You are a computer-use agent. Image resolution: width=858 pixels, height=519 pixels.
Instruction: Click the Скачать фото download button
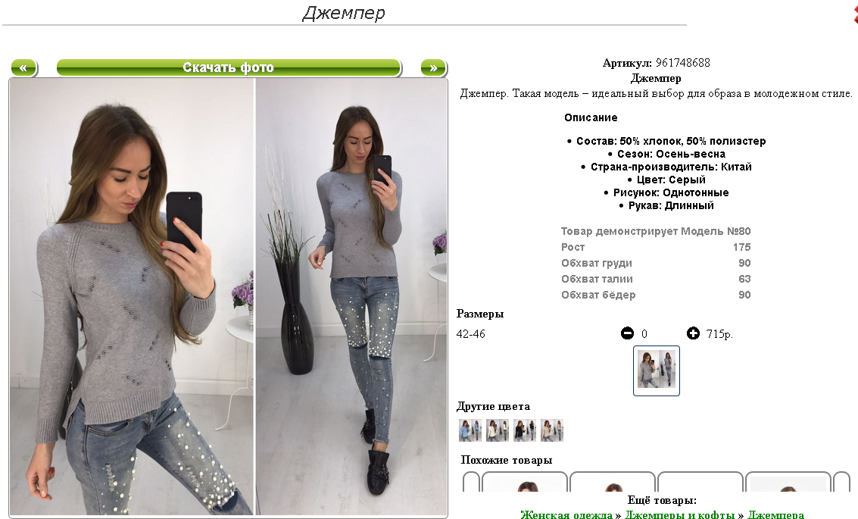pyautogui.click(x=229, y=68)
